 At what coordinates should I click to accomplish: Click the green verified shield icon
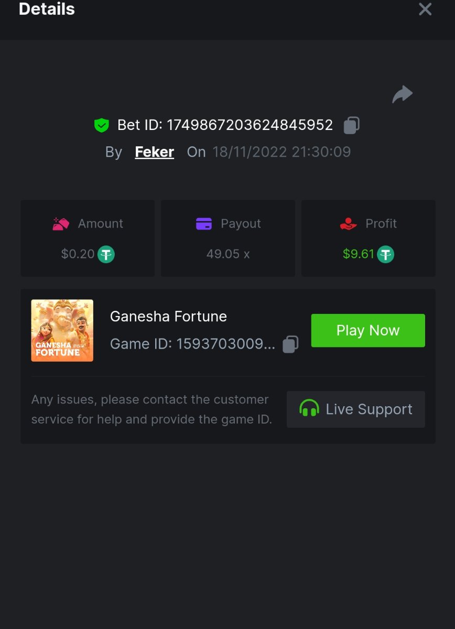[x=101, y=125]
